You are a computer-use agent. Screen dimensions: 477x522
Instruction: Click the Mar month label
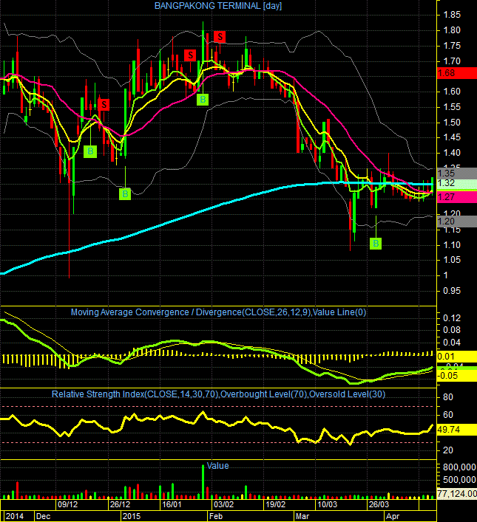(302, 516)
